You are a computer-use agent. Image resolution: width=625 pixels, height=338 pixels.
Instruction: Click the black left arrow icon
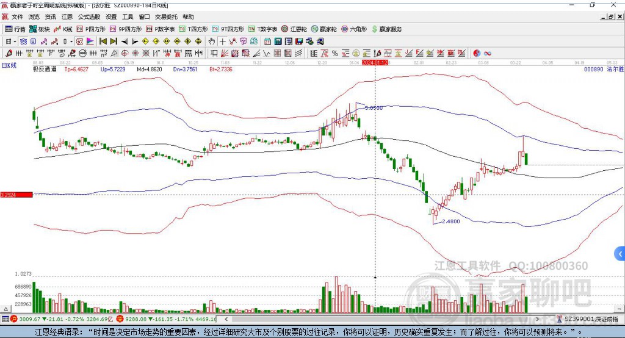point(125,41)
